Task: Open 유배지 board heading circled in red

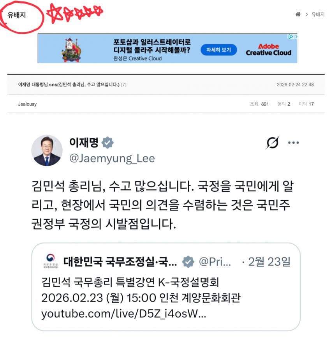Action: tap(17, 15)
